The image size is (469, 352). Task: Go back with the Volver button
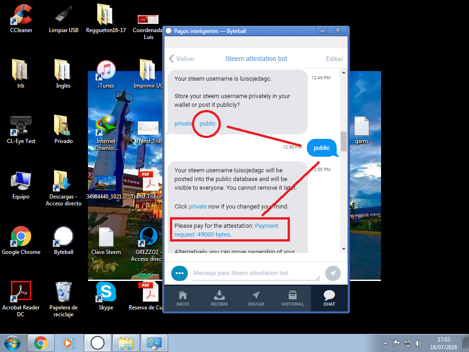[182, 59]
